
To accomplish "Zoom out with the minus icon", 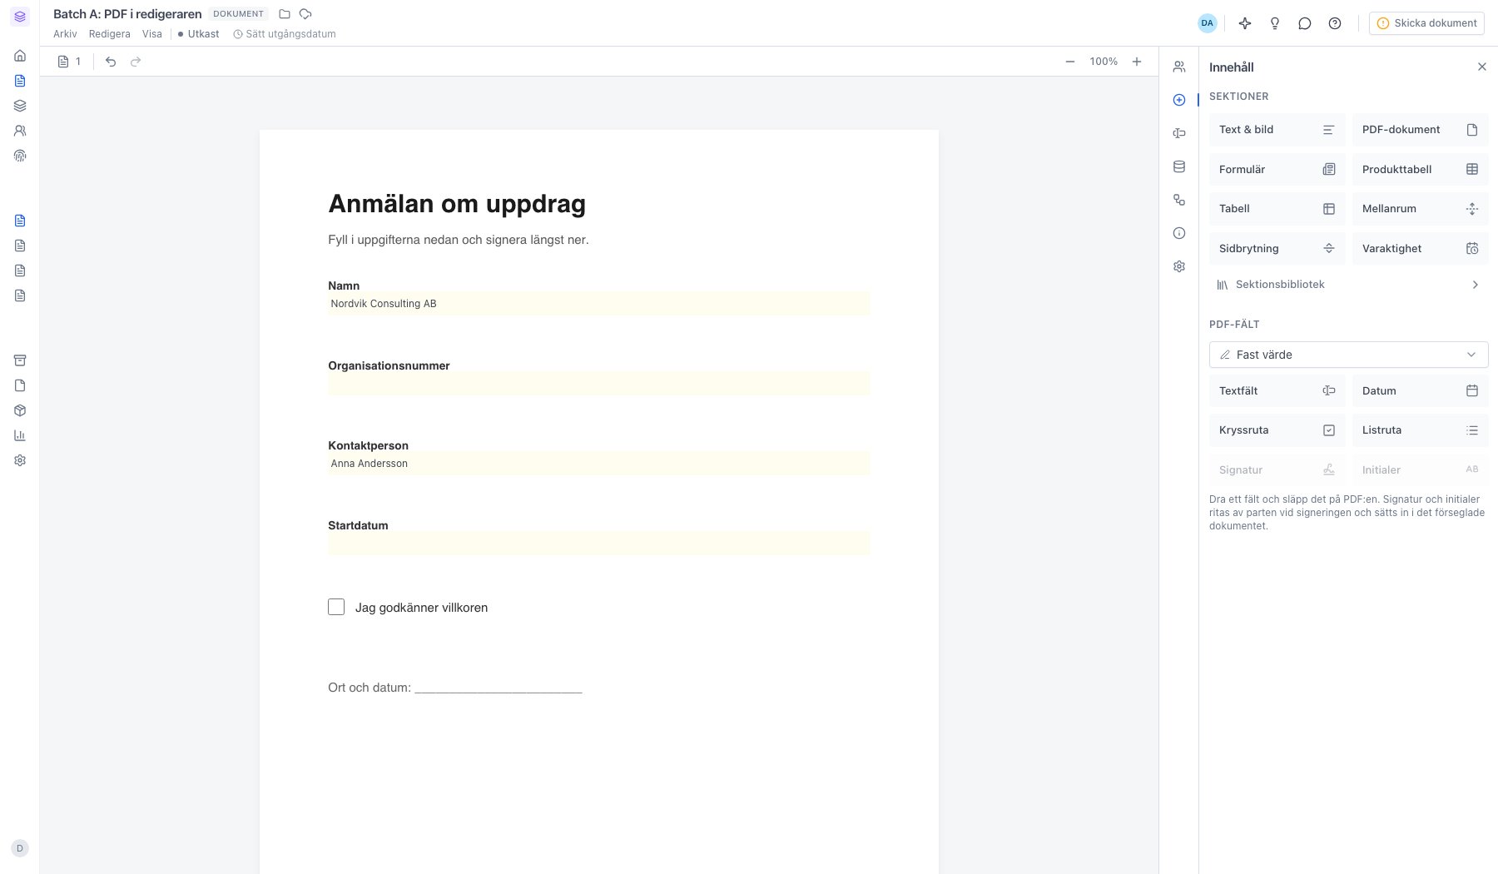I will click(1070, 62).
